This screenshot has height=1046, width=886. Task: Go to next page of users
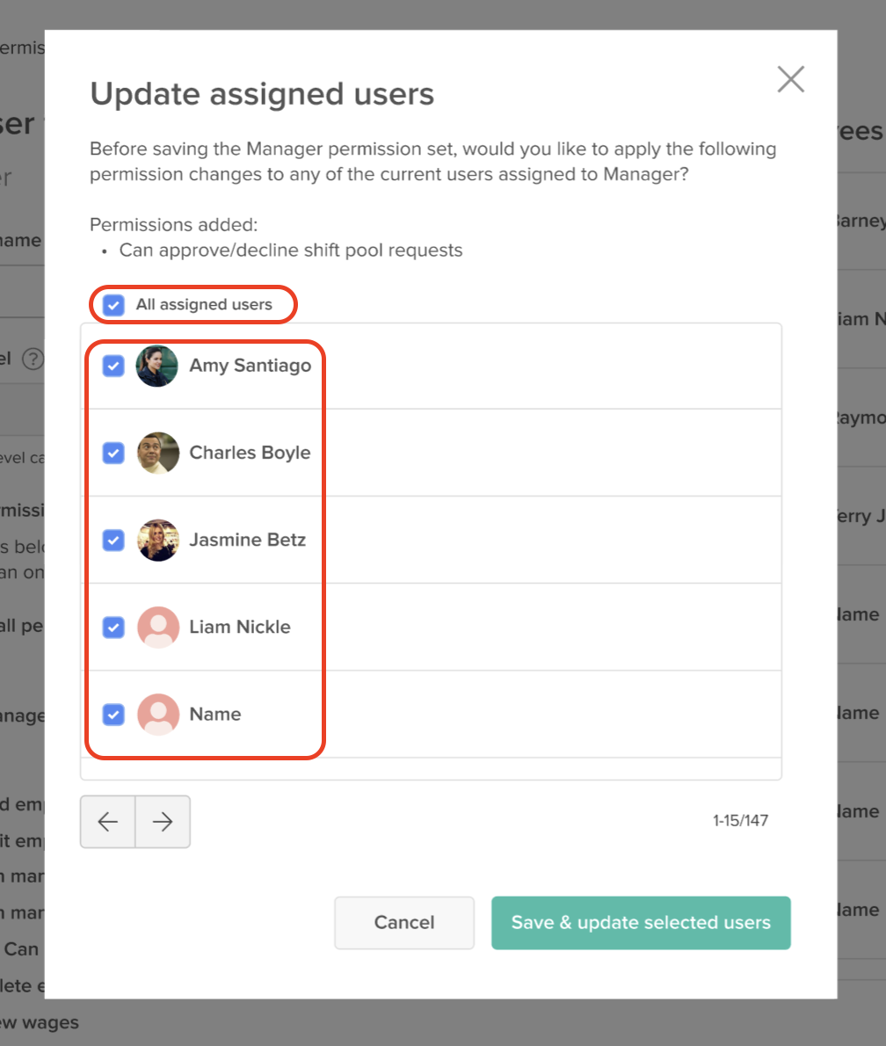point(163,821)
